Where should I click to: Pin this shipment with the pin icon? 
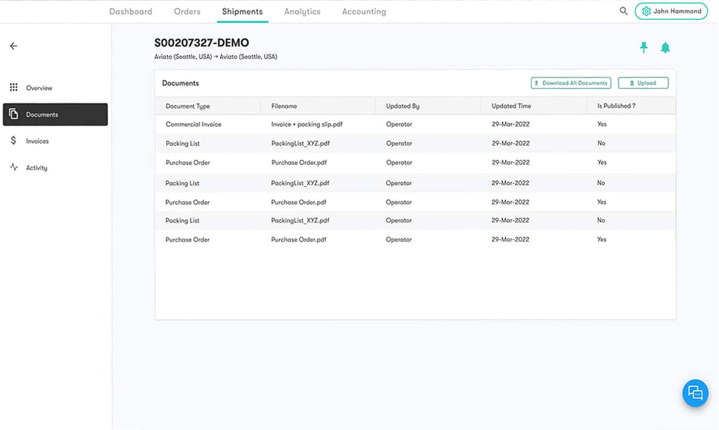tap(644, 48)
